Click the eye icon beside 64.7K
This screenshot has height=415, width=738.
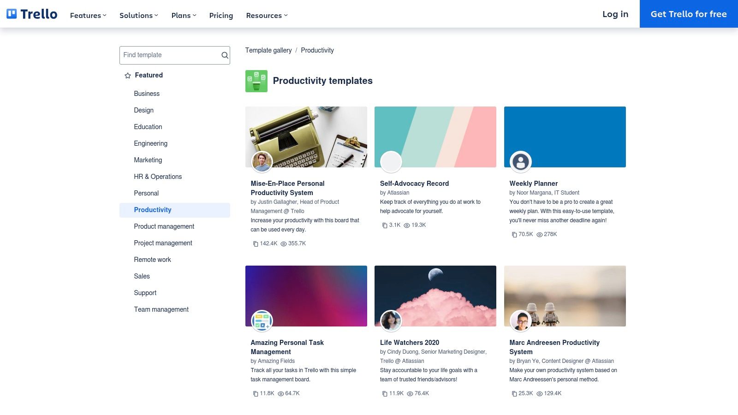pos(280,394)
